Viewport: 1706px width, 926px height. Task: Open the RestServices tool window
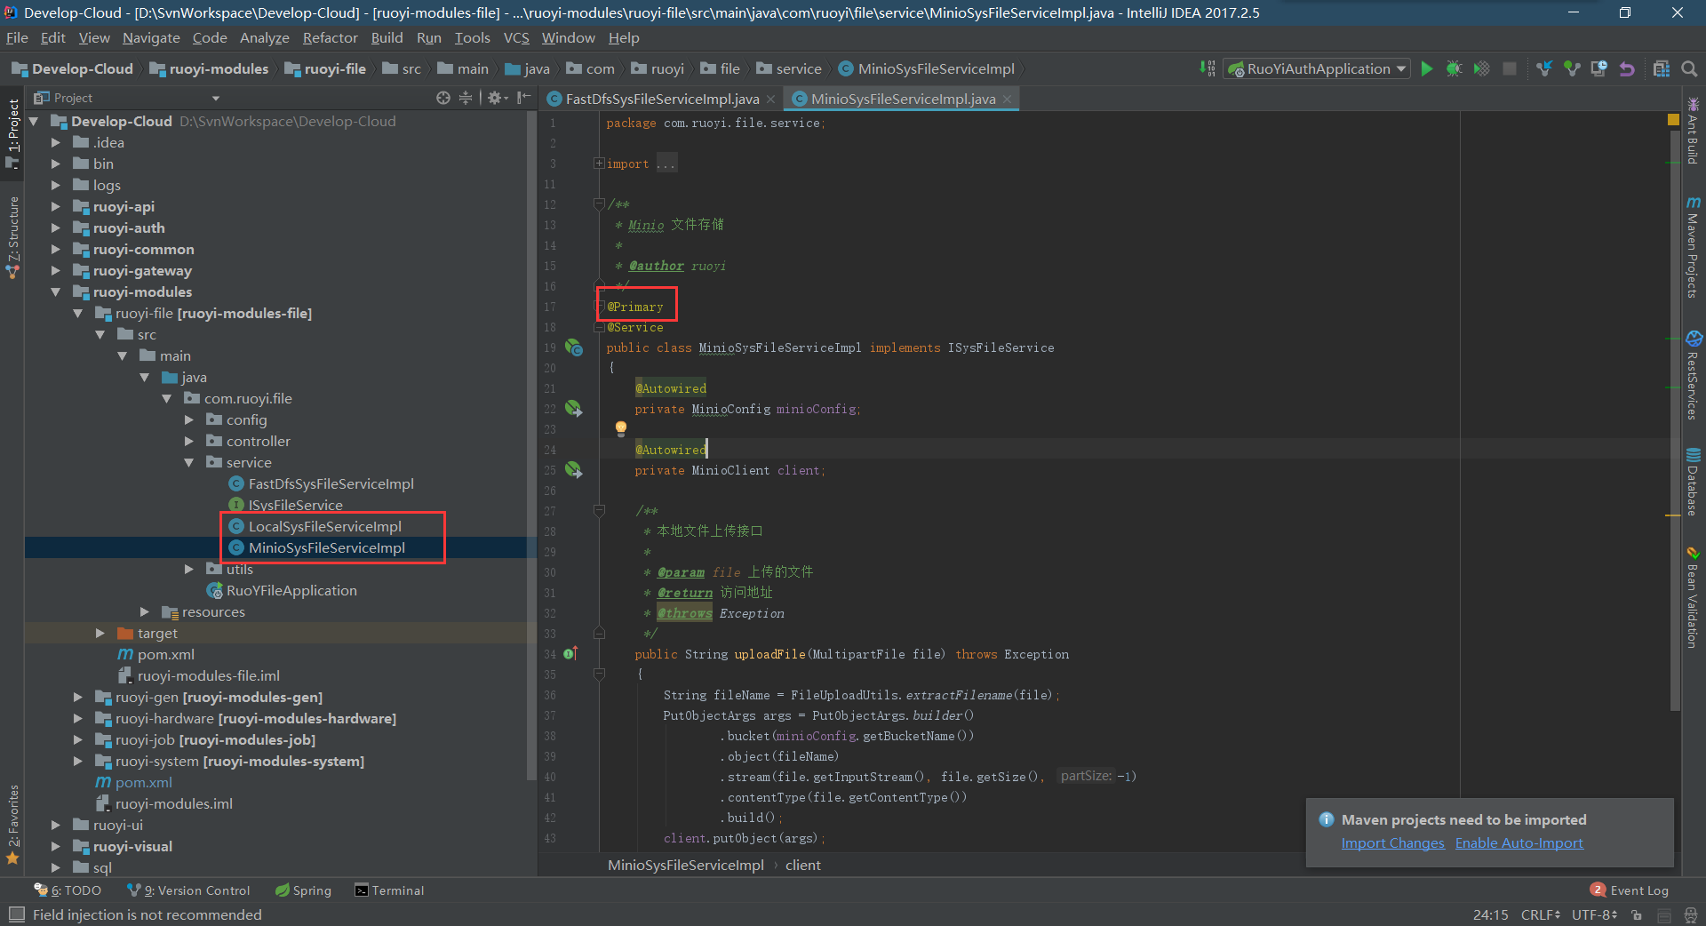(x=1694, y=375)
